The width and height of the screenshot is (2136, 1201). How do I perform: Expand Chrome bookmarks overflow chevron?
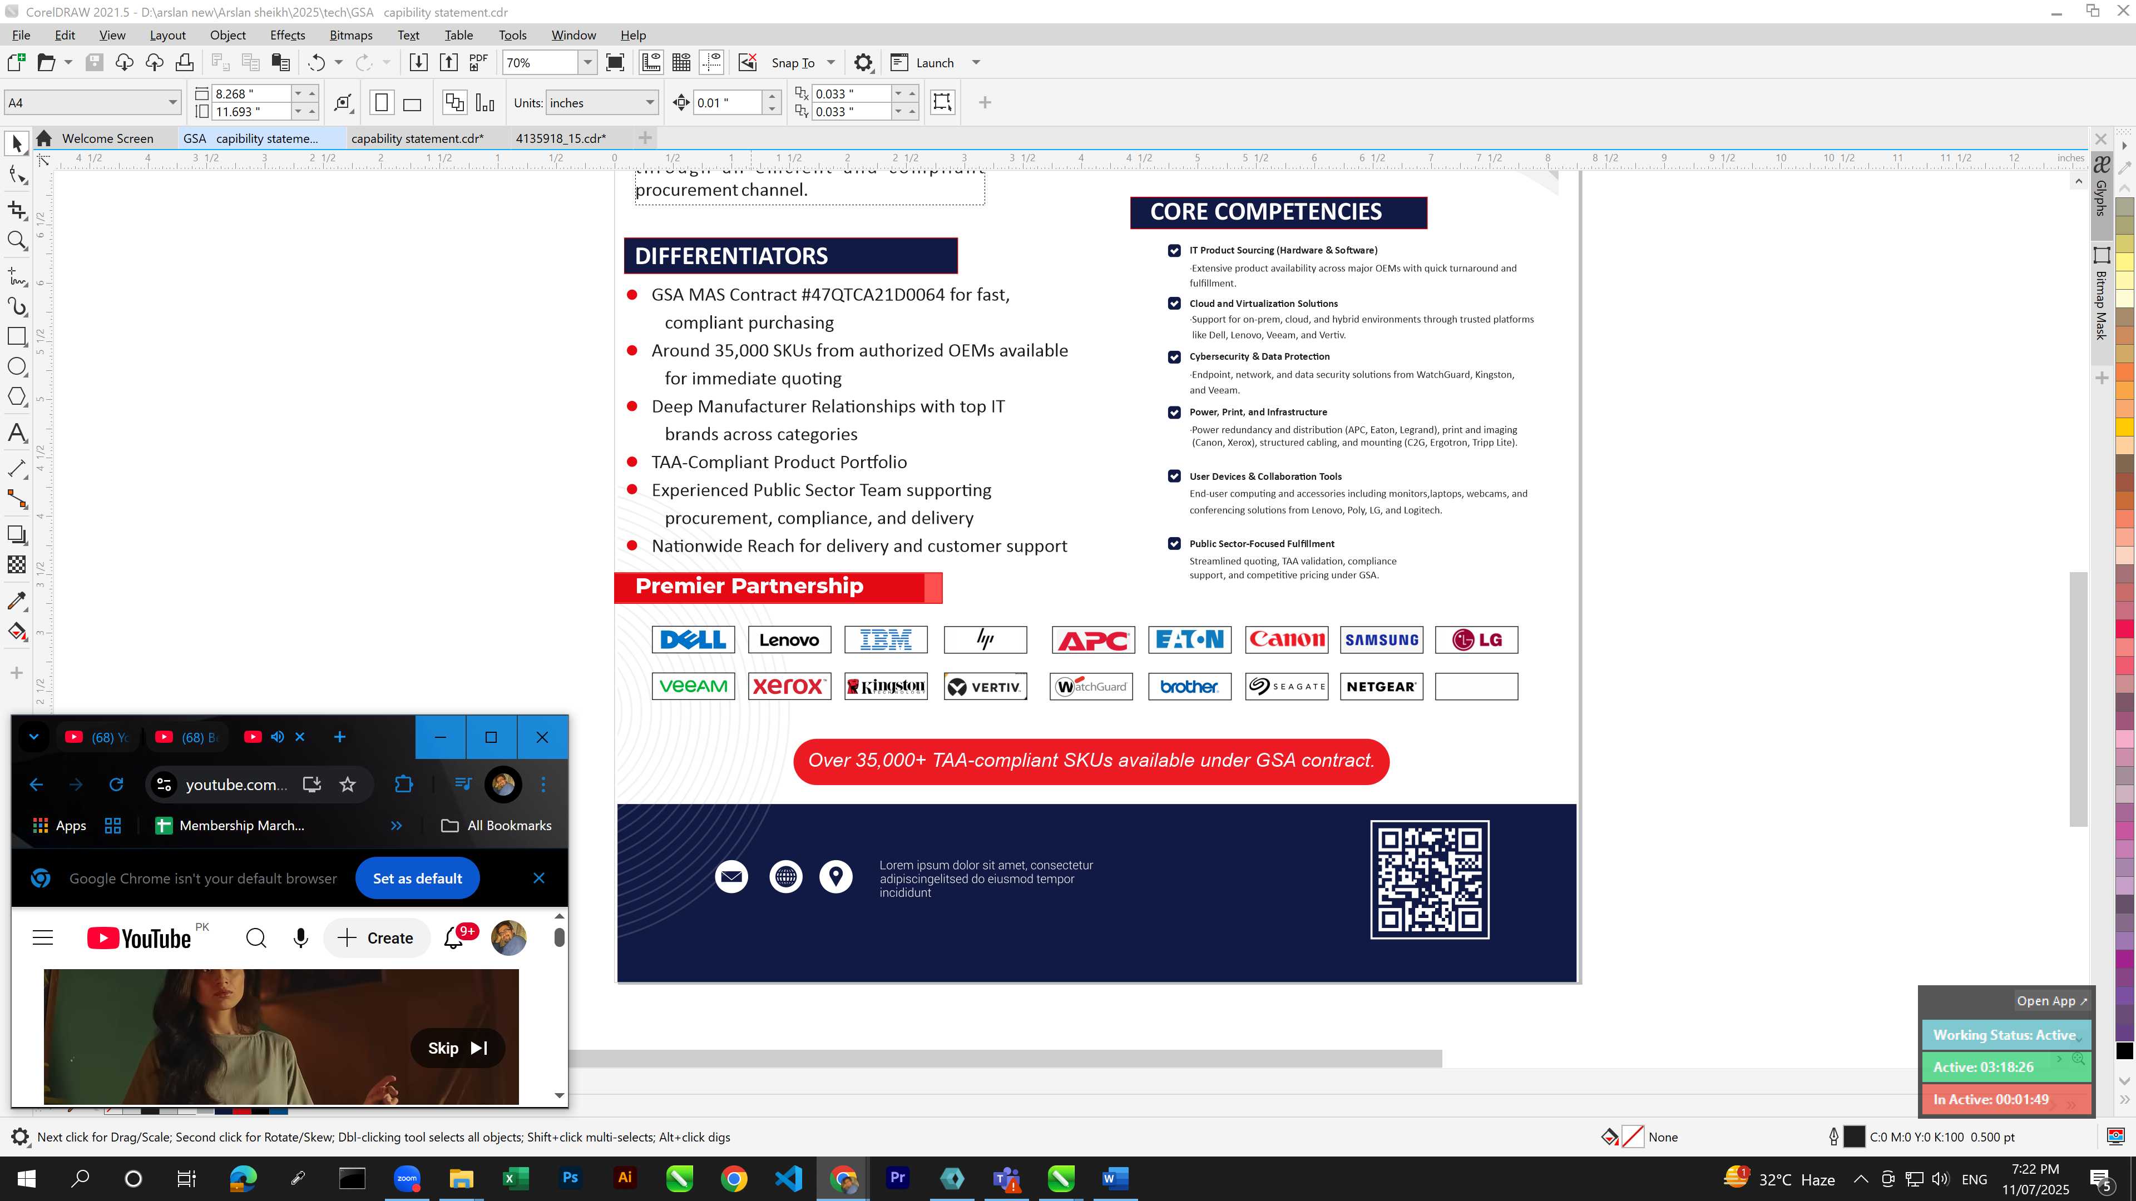coord(397,826)
